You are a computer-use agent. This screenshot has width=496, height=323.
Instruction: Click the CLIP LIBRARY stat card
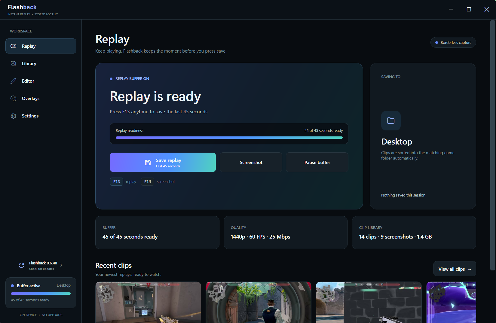tap(414, 233)
